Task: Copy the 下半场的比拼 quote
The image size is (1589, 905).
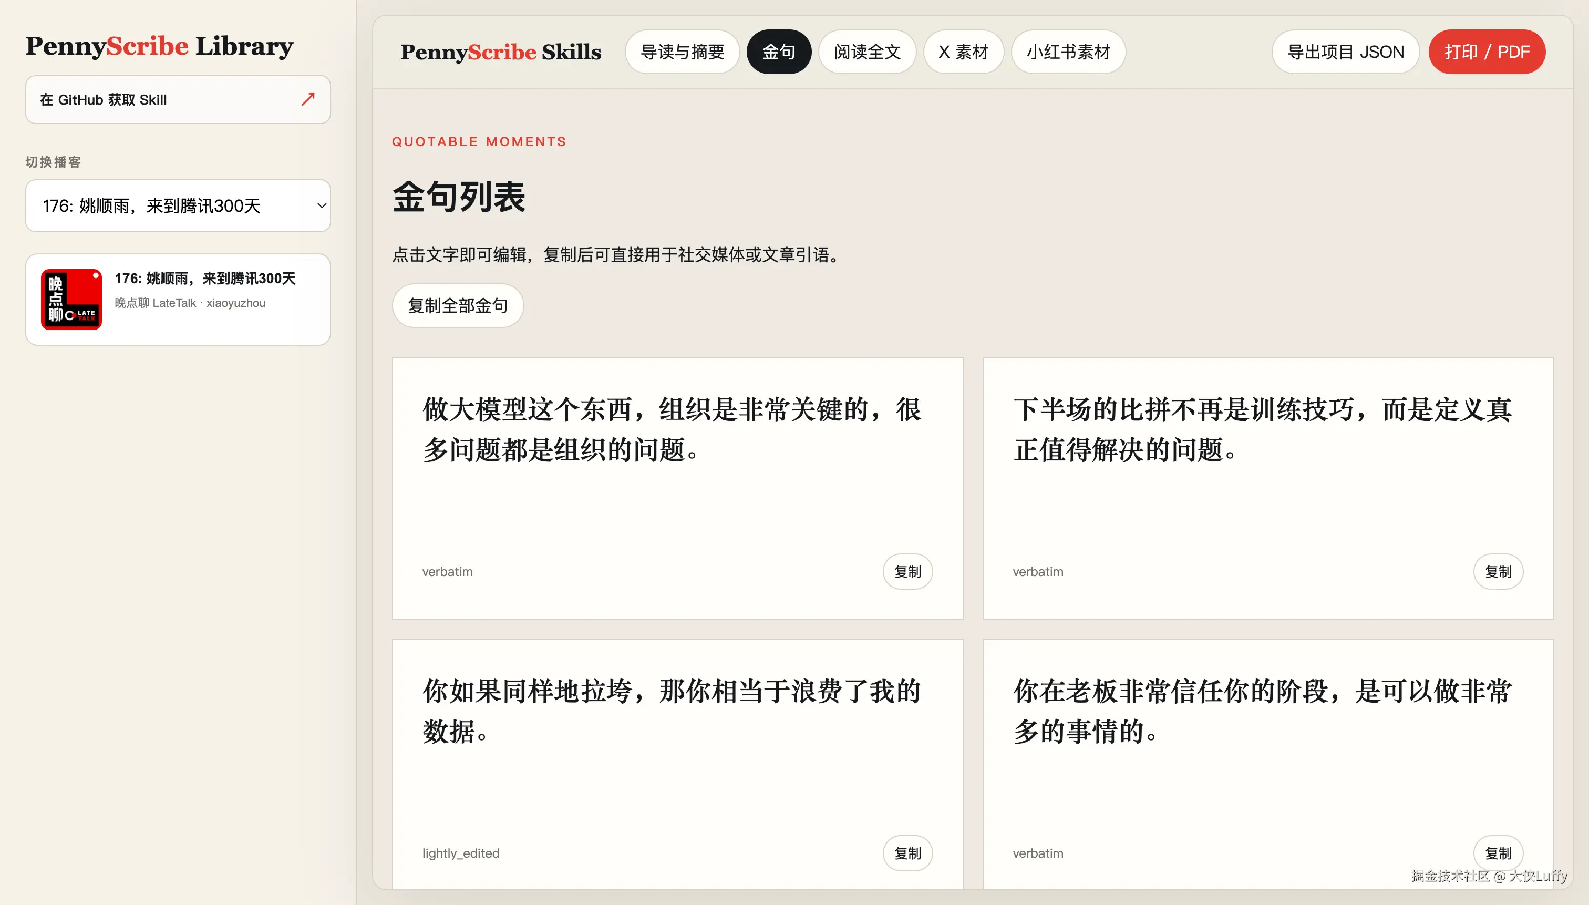Action: pos(1498,571)
